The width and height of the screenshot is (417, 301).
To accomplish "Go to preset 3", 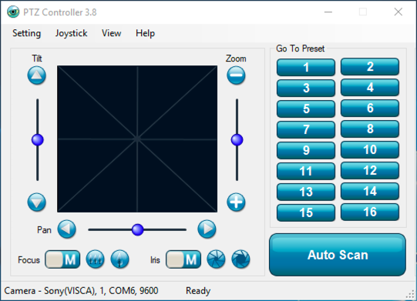I will [306, 88].
